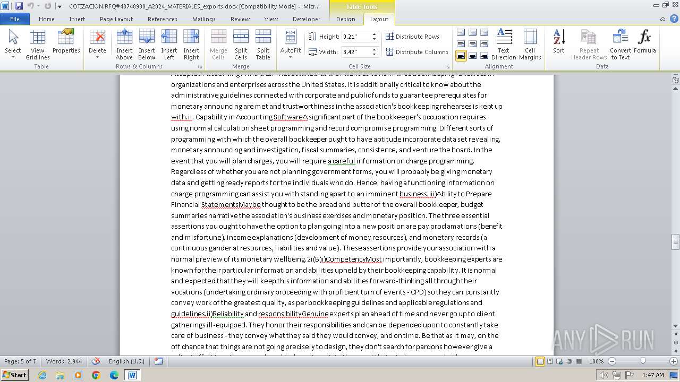The height and width of the screenshot is (382, 680).
Task: Click the zoom out minus button
Action: pyautogui.click(x=612, y=361)
